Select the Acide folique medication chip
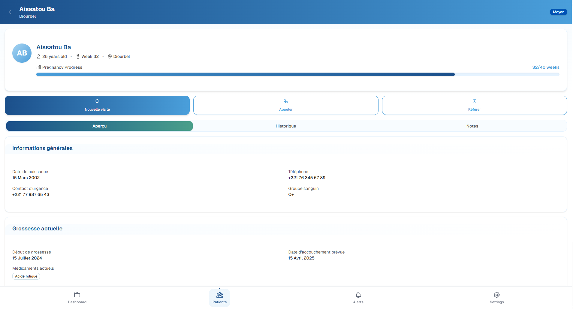573x309 pixels. (x=26, y=276)
